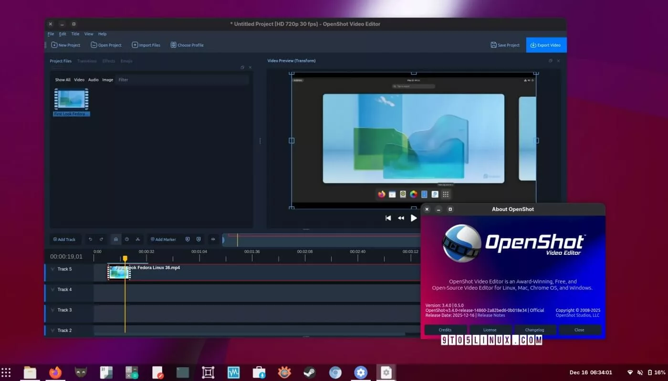The height and width of the screenshot is (381, 668).
Task: Toggle the snapping magnet button
Action: [115, 239]
